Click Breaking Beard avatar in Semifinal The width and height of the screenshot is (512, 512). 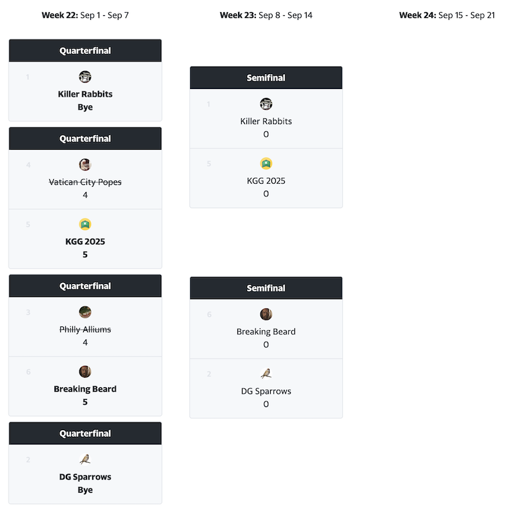266,314
